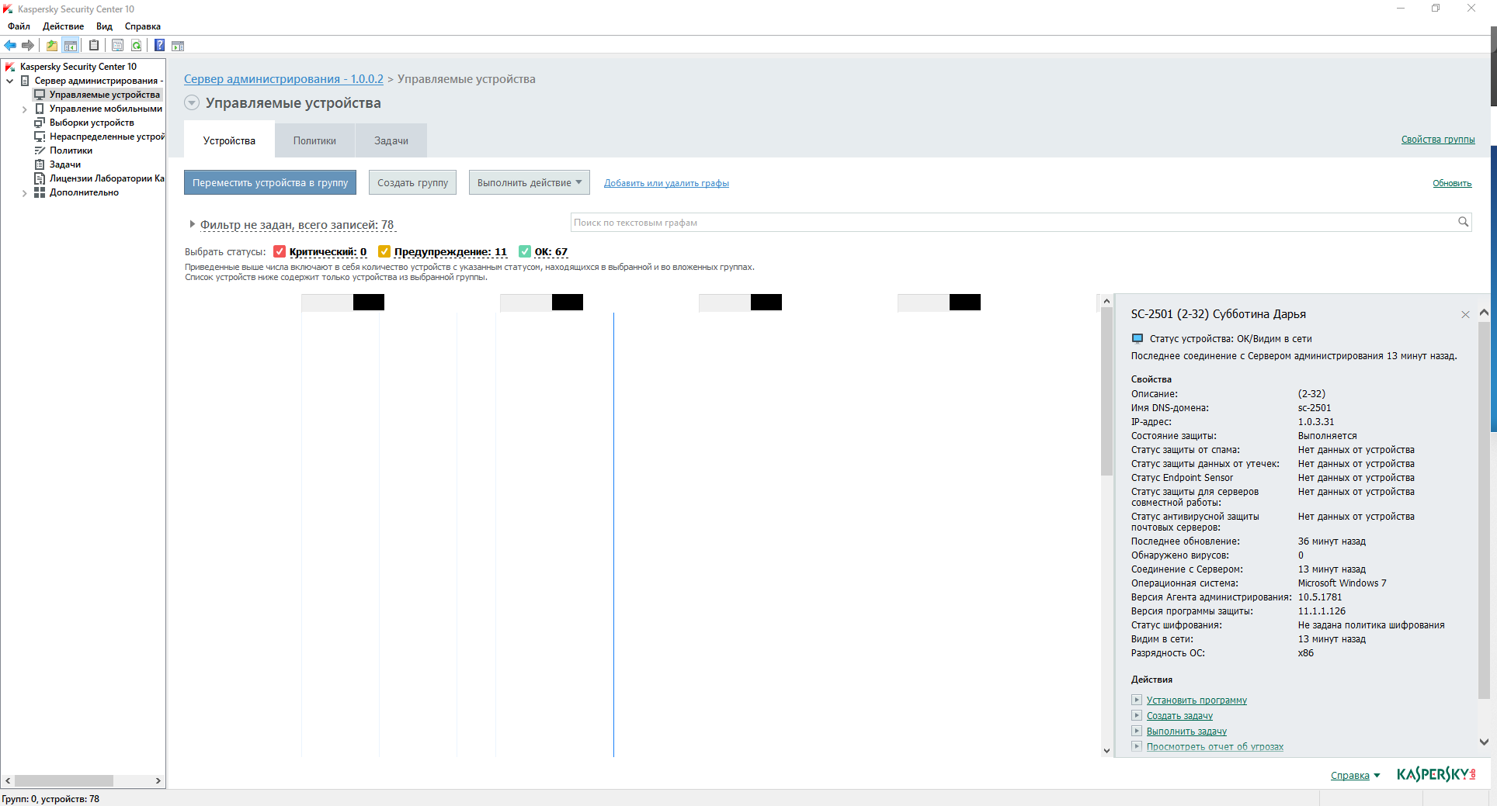Open Добавить или удалить графы link
The height and width of the screenshot is (806, 1497).
coord(666,183)
